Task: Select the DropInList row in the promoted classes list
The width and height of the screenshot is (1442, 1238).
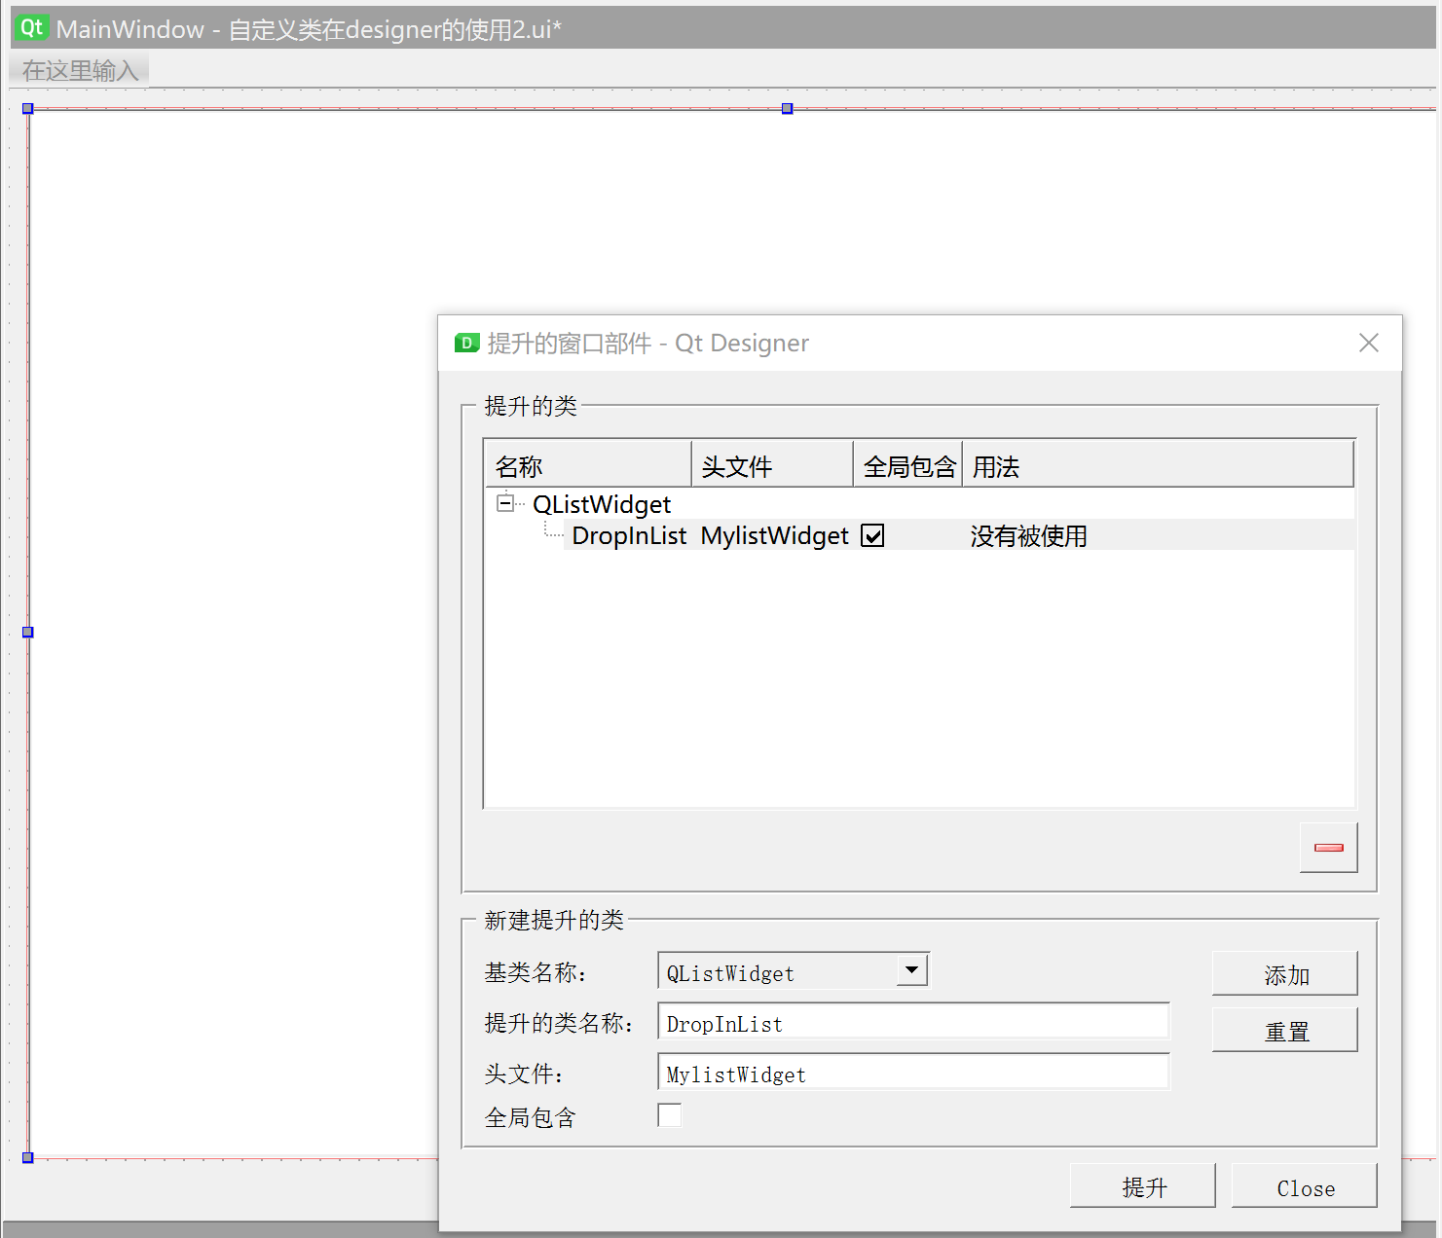Action: tap(629, 535)
